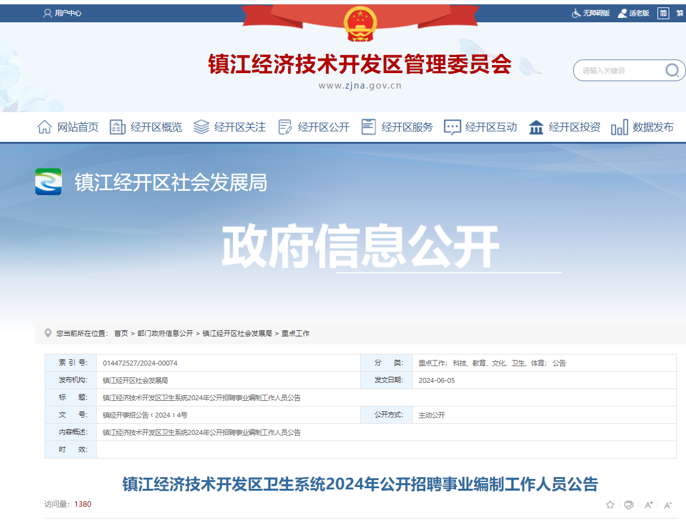Click the wheelchair accessibility icon
This screenshot has height=526, width=686.
pyautogui.click(x=576, y=12)
